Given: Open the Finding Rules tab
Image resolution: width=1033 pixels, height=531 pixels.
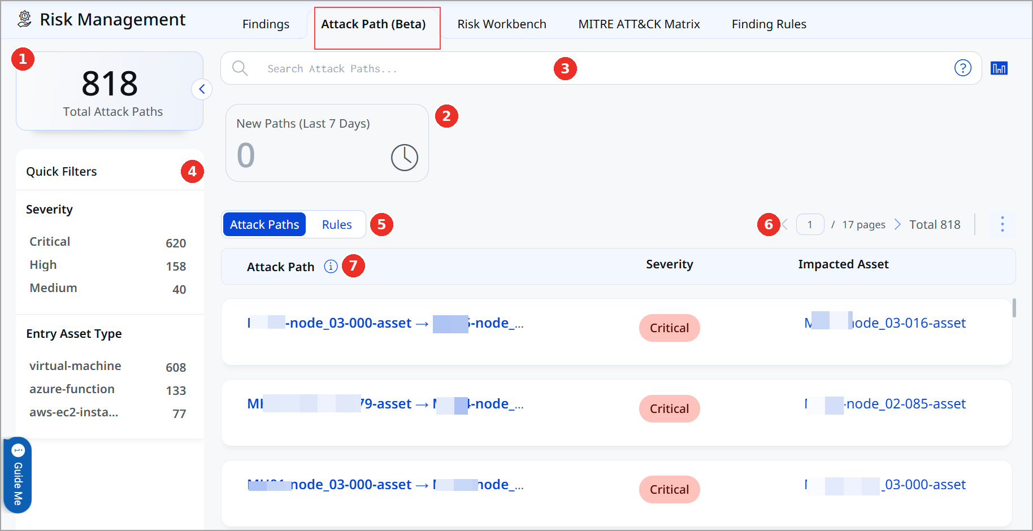Looking at the screenshot, I should point(769,24).
